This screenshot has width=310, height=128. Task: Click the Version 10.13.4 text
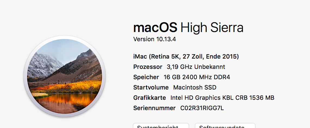154,39
